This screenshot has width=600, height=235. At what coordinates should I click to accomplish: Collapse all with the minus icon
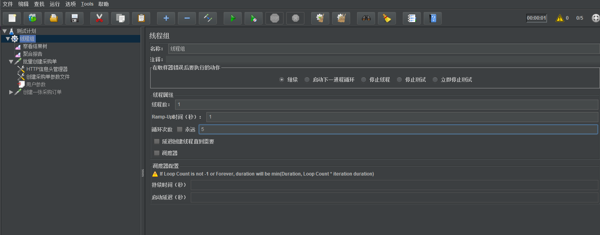(187, 18)
